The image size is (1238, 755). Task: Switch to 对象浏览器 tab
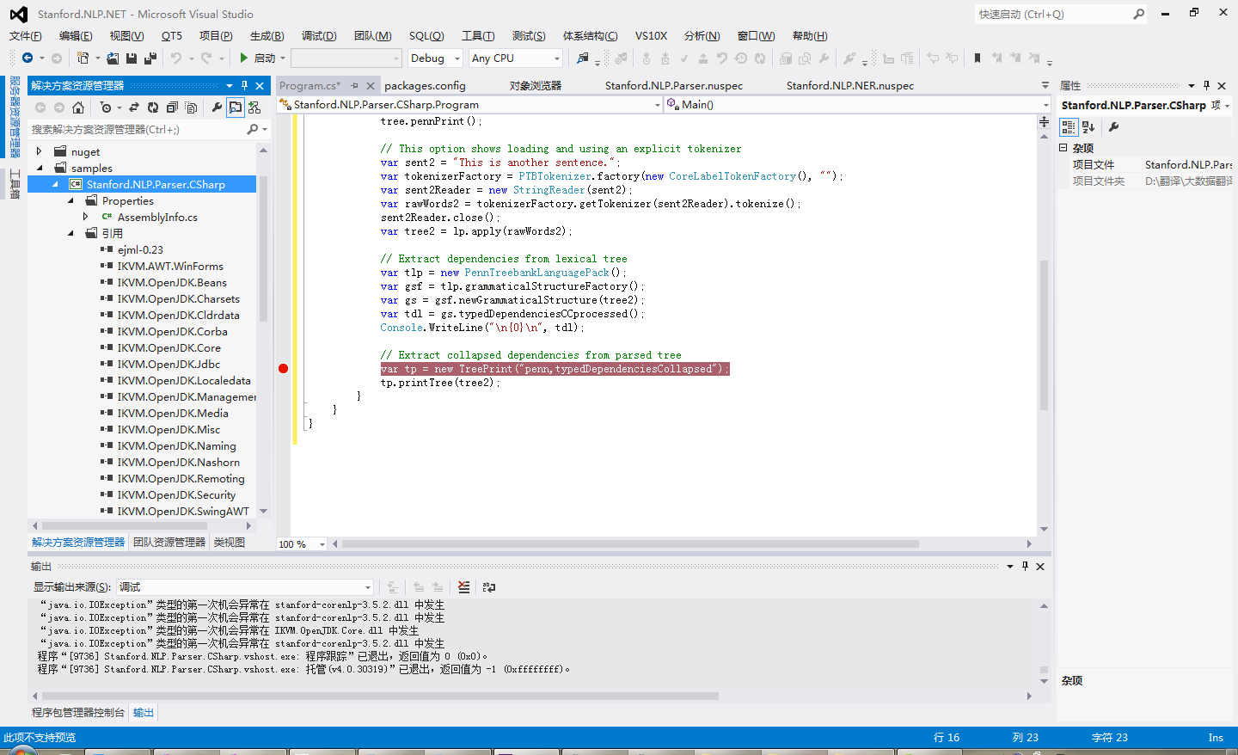pos(535,85)
